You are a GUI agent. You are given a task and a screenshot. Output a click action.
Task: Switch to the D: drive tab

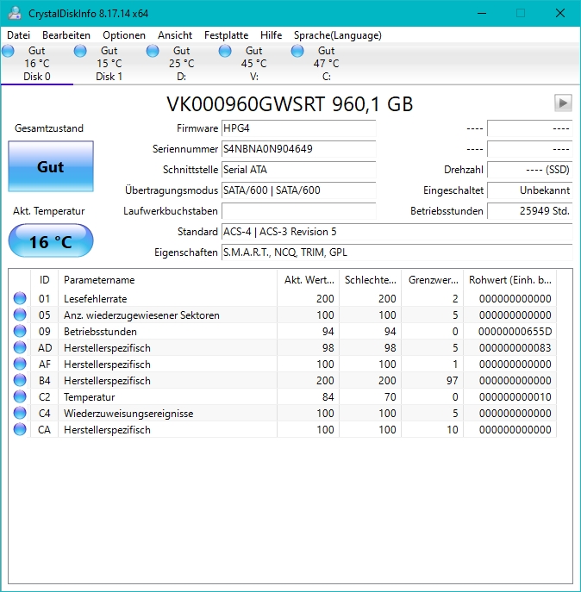(181, 64)
